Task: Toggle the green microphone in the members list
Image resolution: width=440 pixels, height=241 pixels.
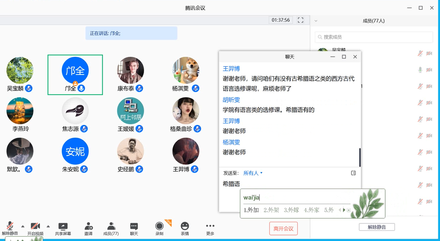Action: pyautogui.click(x=420, y=70)
